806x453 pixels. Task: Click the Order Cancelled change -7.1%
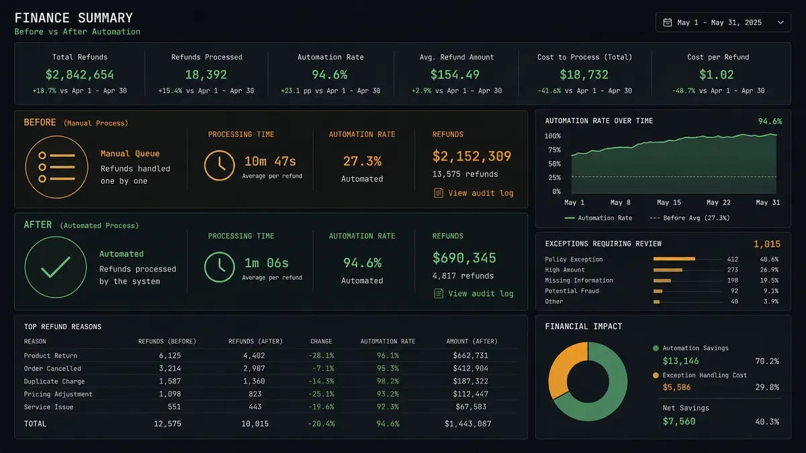click(323, 368)
